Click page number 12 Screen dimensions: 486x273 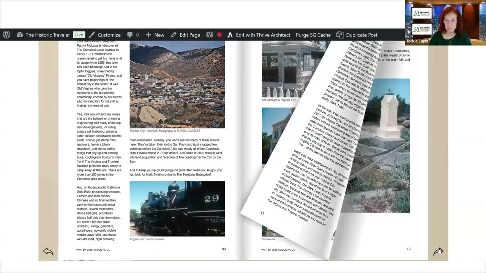409,249
